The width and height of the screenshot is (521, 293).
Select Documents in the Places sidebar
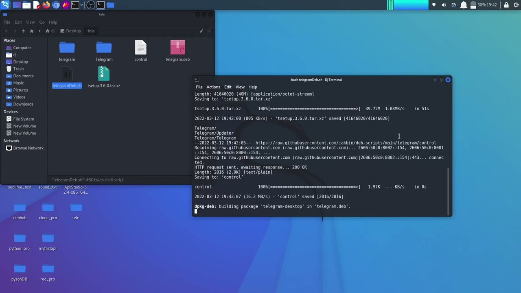24,76
